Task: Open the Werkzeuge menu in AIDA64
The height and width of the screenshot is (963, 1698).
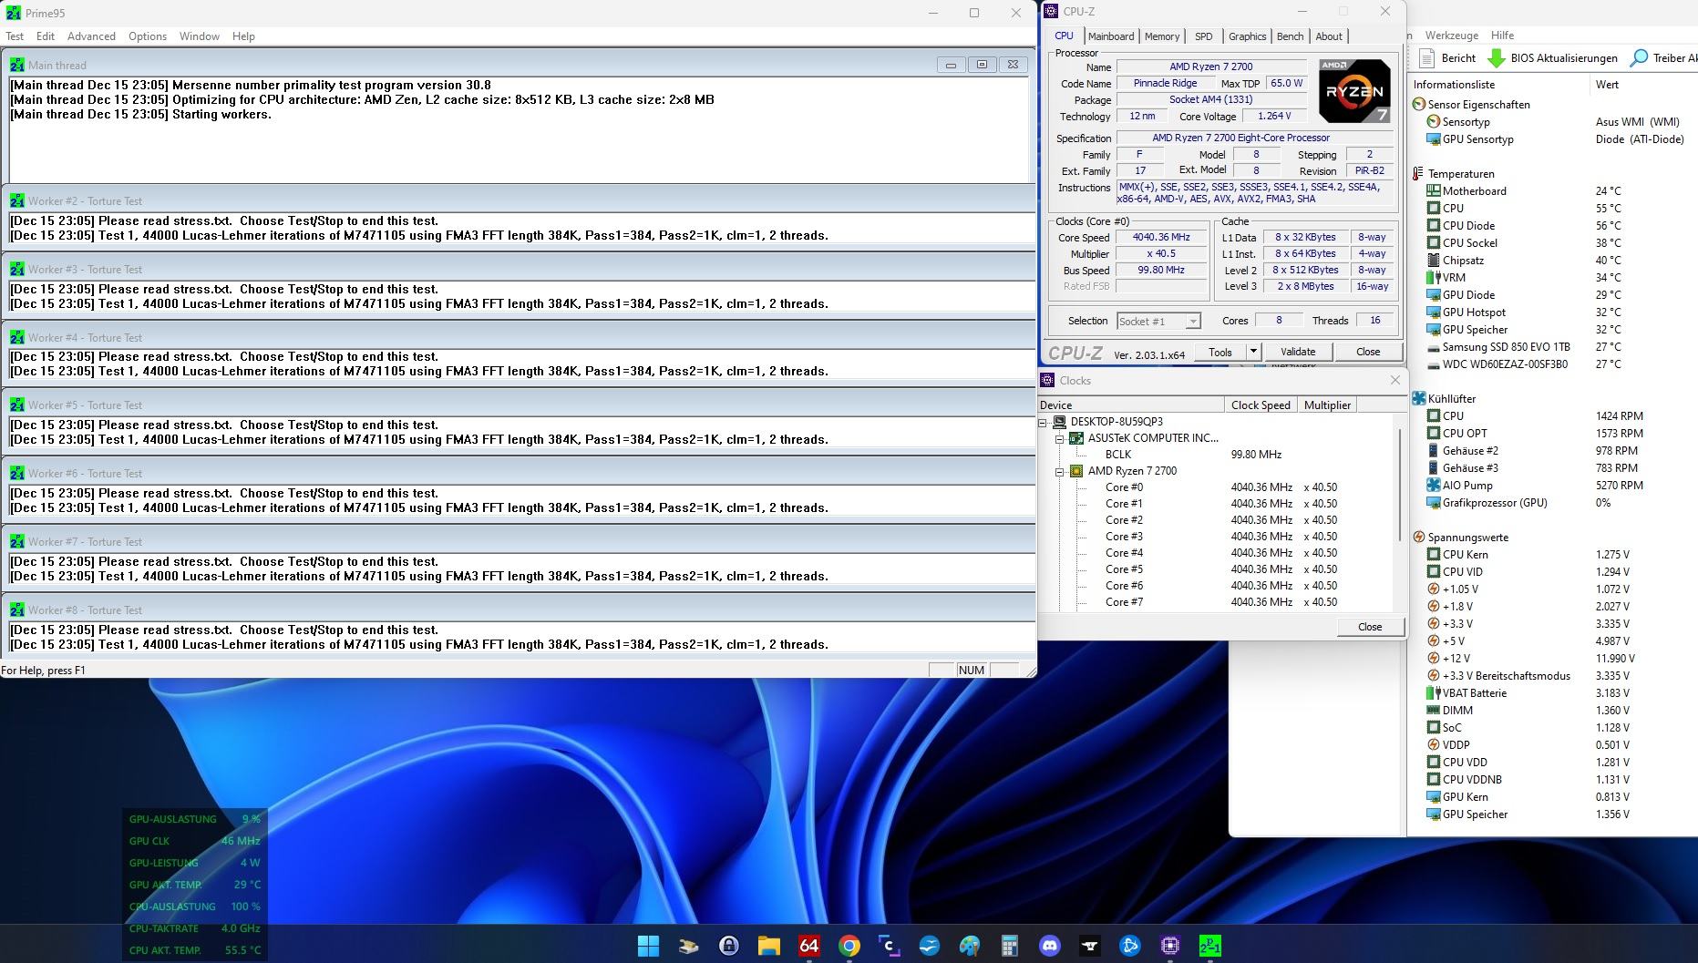Action: click(x=1452, y=36)
